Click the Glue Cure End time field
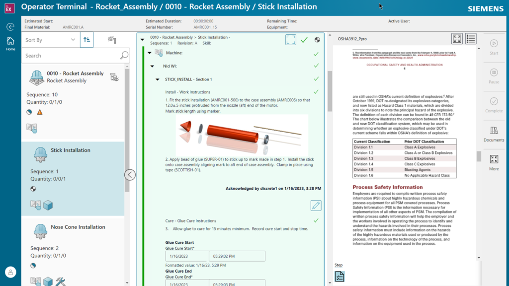This screenshot has height=286, width=509. point(237,283)
